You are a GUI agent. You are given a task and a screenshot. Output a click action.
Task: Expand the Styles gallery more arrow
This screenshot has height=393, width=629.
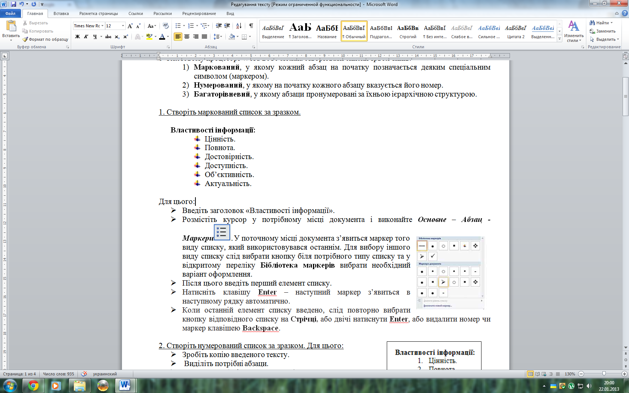(559, 39)
